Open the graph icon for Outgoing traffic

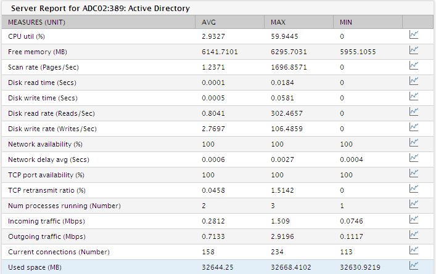pyautogui.click(x=414, y=235)
